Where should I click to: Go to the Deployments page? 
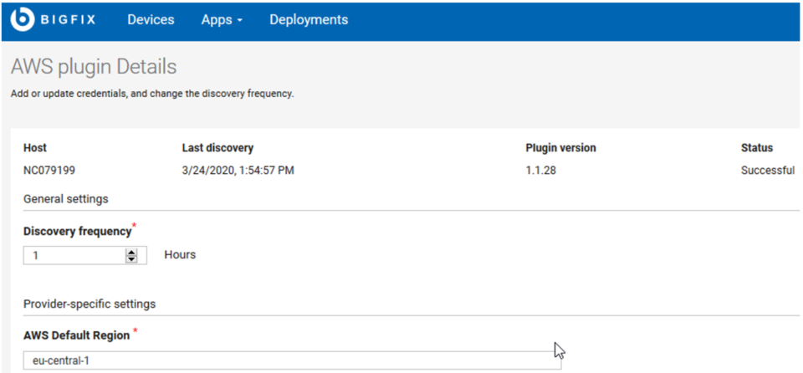pyautogui.click(x=309, y=20)
